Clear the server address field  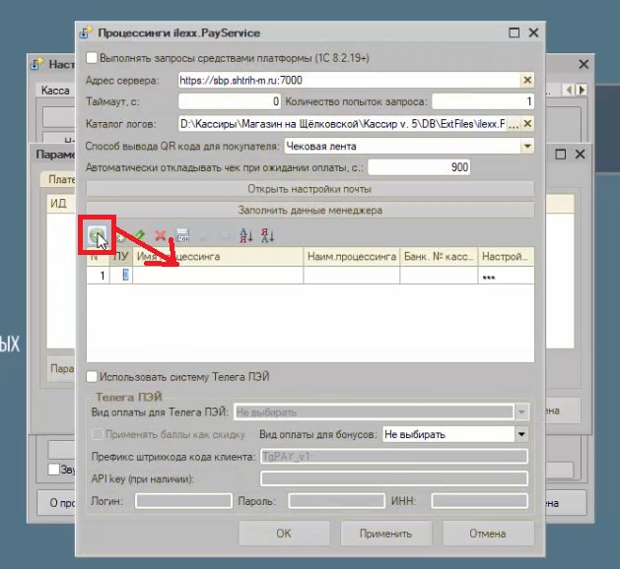click(x=527, y=80)
